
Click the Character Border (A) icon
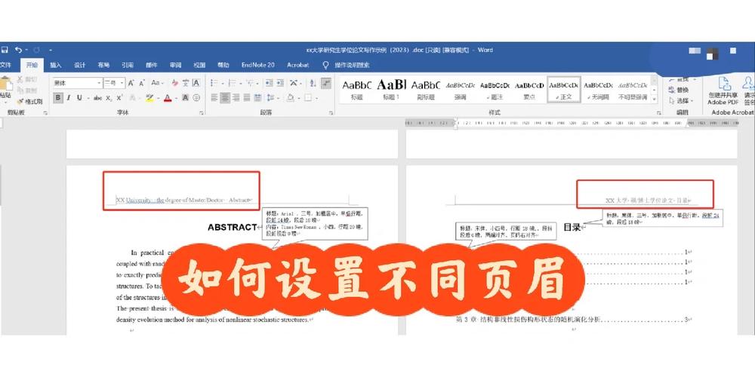click(x=196, y=83)
